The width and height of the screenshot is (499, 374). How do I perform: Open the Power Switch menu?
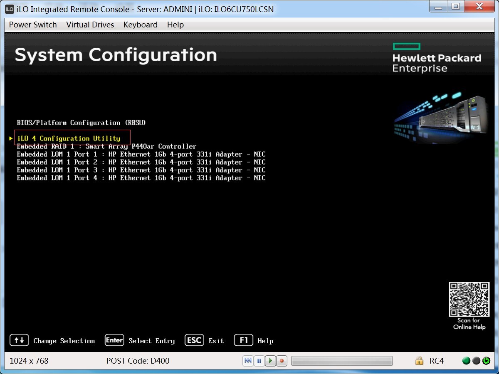click(x=33, y=25)
